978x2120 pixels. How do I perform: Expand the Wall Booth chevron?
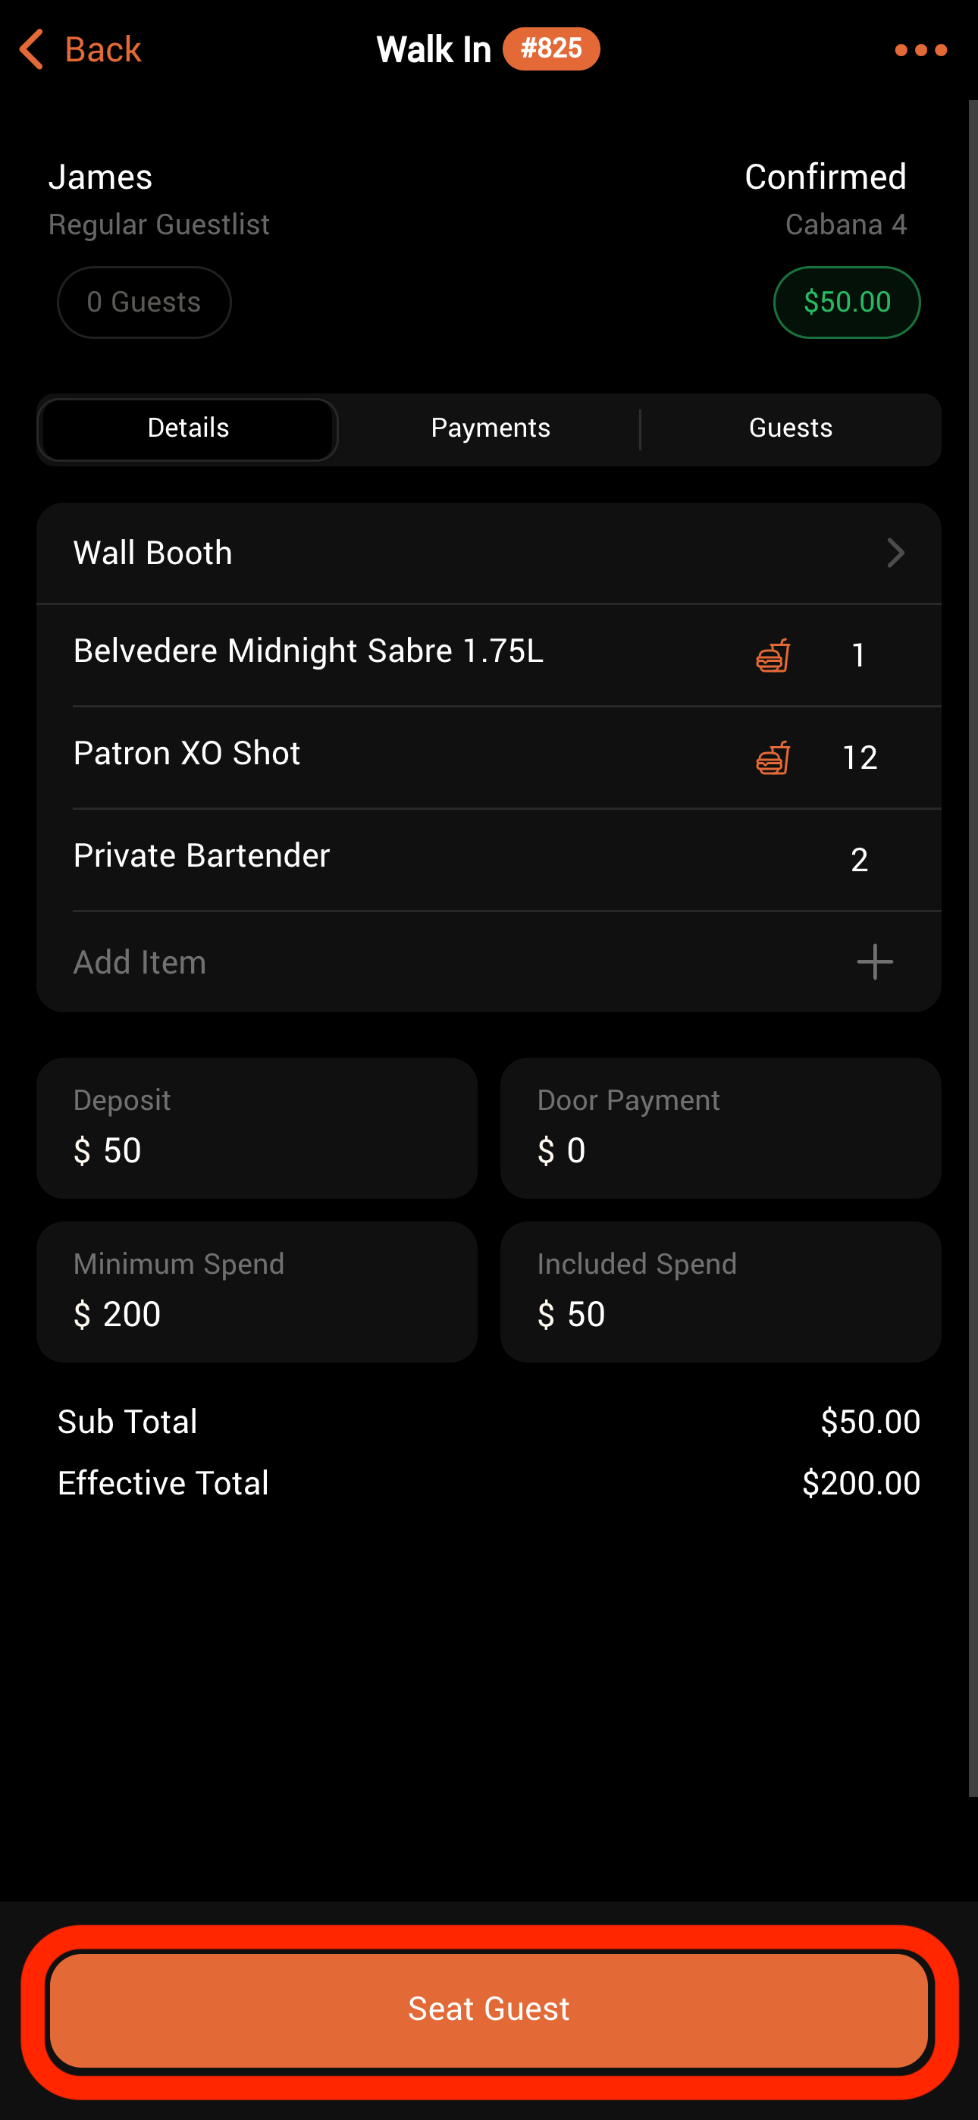pos(895,553)
